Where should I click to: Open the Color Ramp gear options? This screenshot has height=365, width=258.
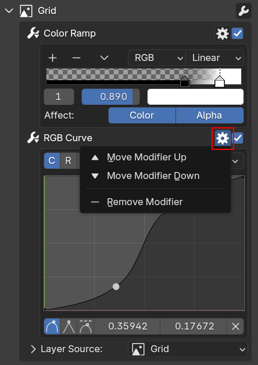[x=223, y=34]
